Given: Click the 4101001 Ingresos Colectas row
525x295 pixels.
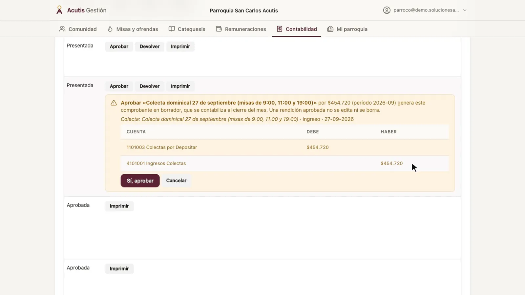Looking at the screenshot, I should tap(284, 163).
